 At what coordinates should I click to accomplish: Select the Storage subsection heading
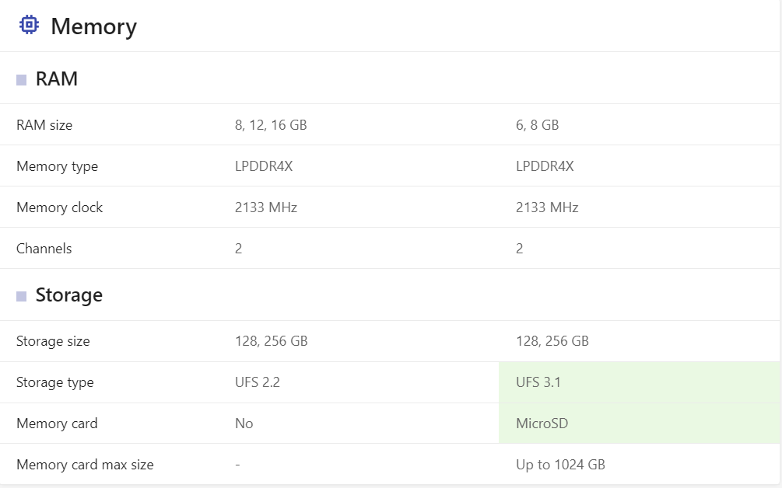69,295
